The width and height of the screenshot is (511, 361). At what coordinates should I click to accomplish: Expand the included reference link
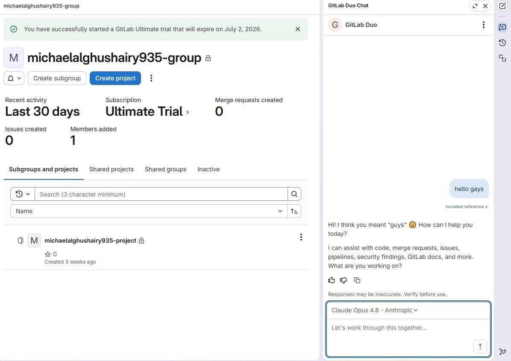point(467,207)
